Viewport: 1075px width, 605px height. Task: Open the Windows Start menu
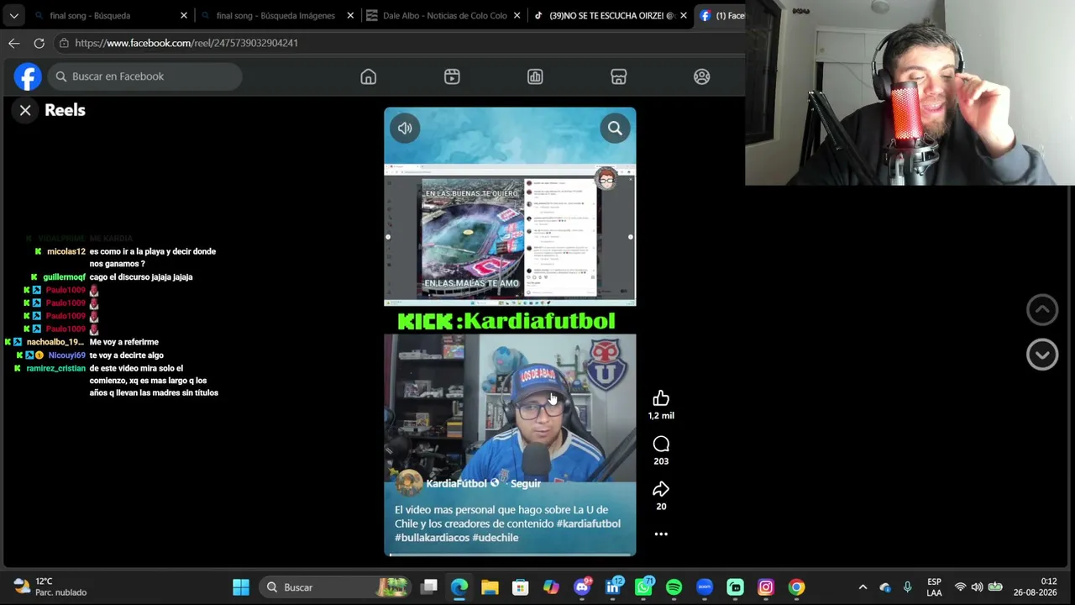point(241,587)
